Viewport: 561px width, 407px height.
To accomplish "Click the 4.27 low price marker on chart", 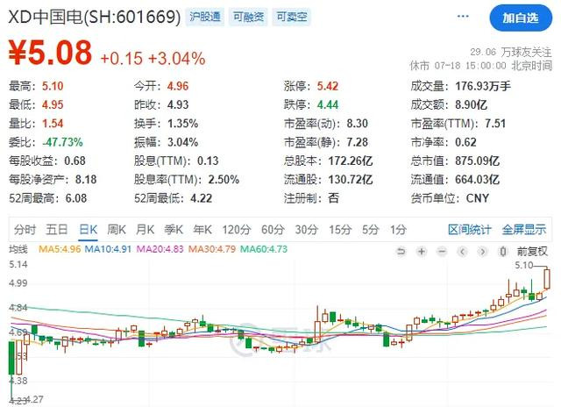I will click(35, 399).
